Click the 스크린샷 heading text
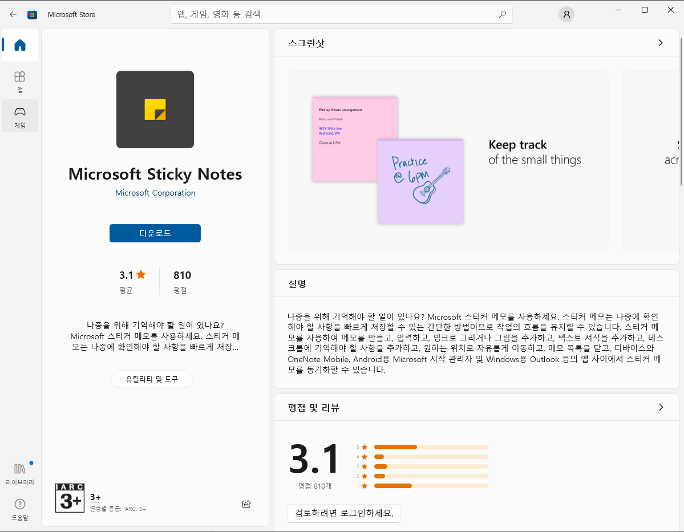 [x=306, y=43]
